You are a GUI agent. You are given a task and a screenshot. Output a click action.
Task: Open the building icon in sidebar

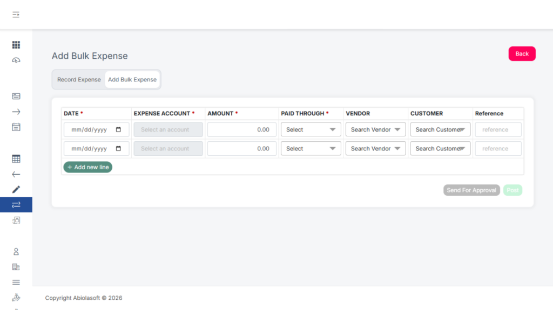click(16, 267)
